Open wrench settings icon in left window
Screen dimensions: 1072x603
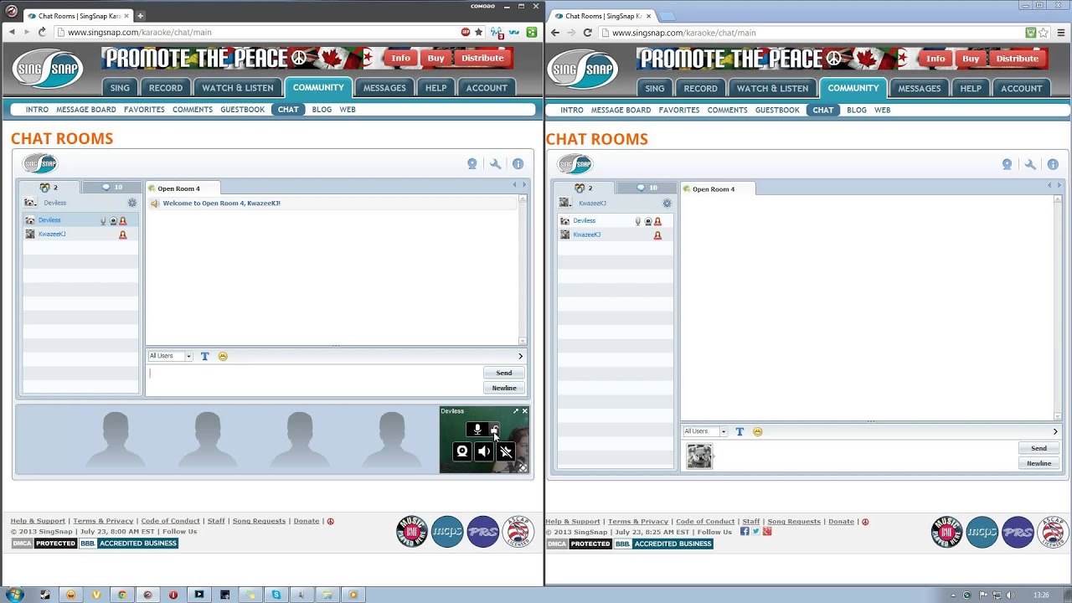coord(495,164)
